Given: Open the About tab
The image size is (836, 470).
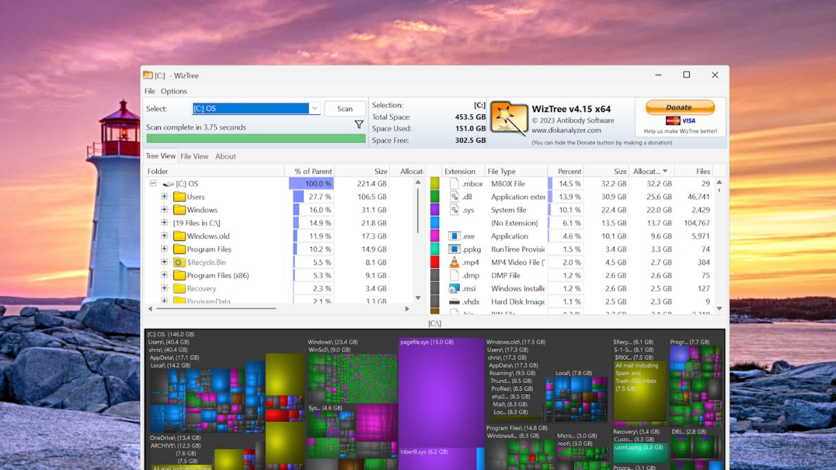Looking at the screenshot, I should pyautogui.click(x=225, y=156).
